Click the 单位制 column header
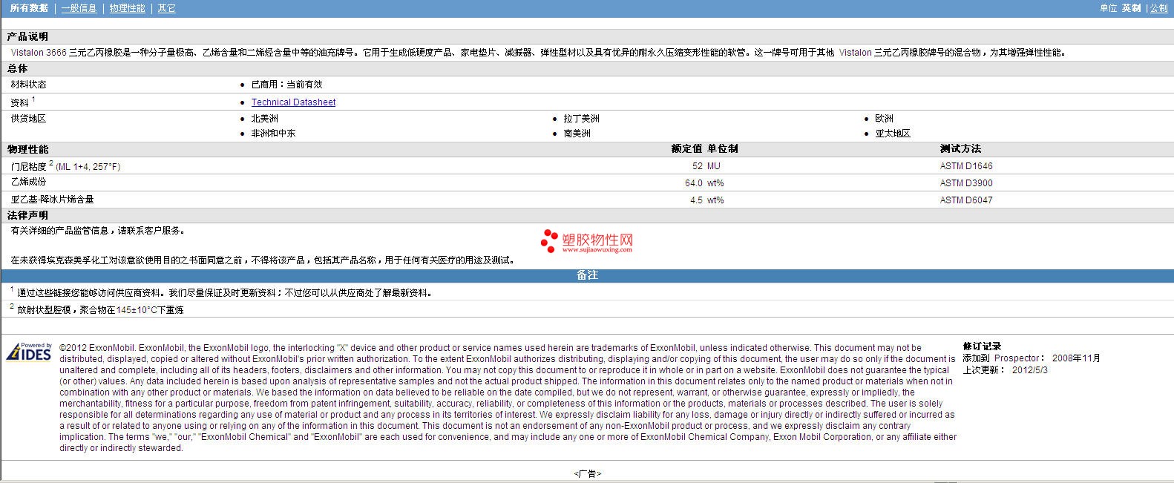 723,149
